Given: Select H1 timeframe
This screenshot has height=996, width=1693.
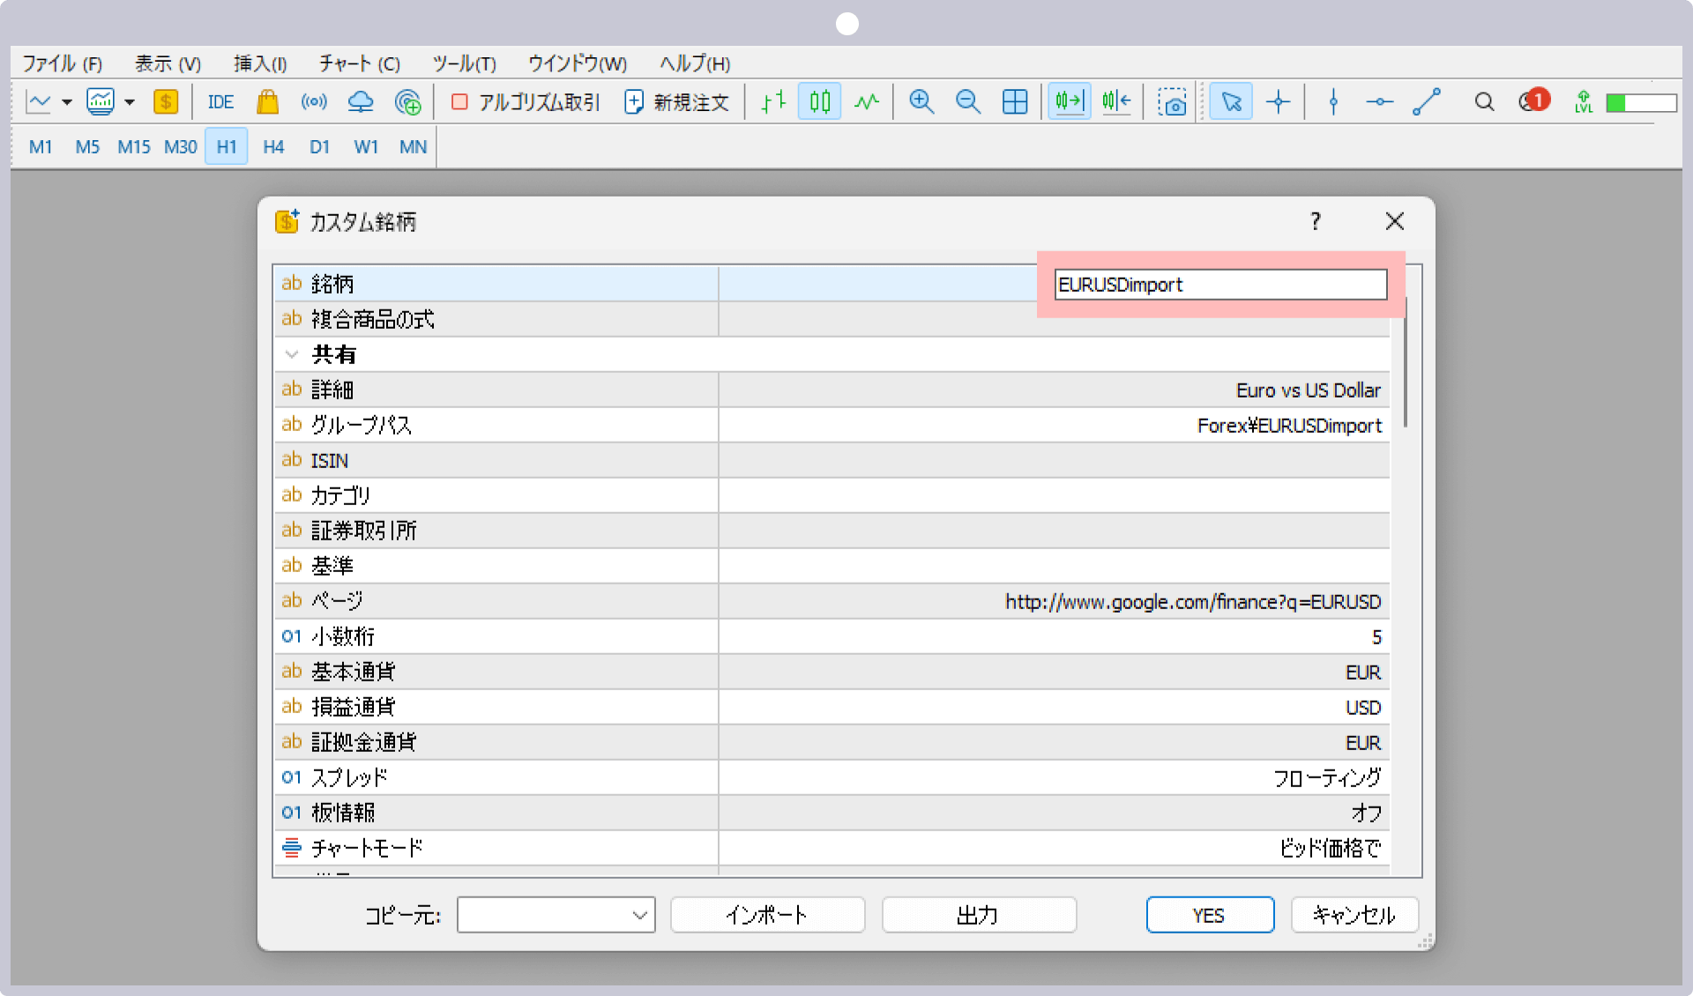Looking at the screenshot, I should (227, 147).
